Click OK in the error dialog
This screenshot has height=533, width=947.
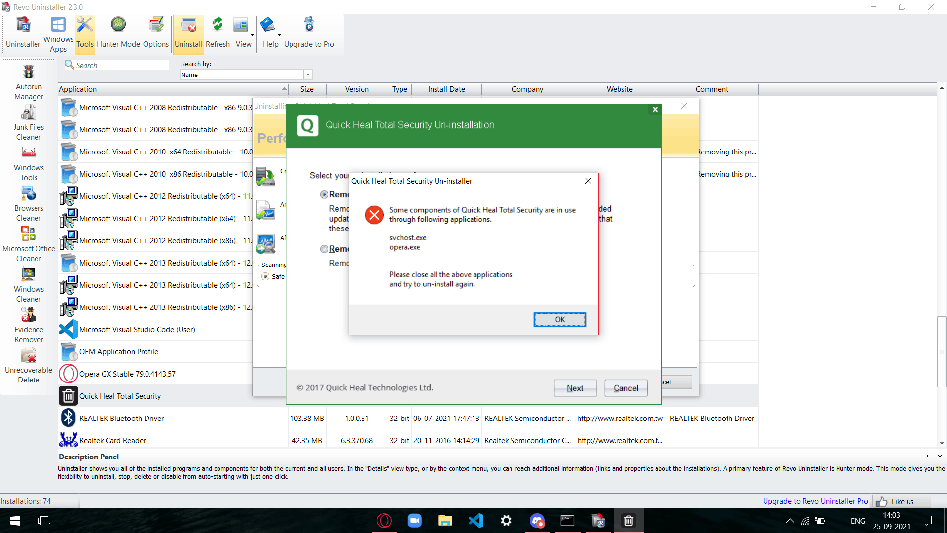pos(560,319)
